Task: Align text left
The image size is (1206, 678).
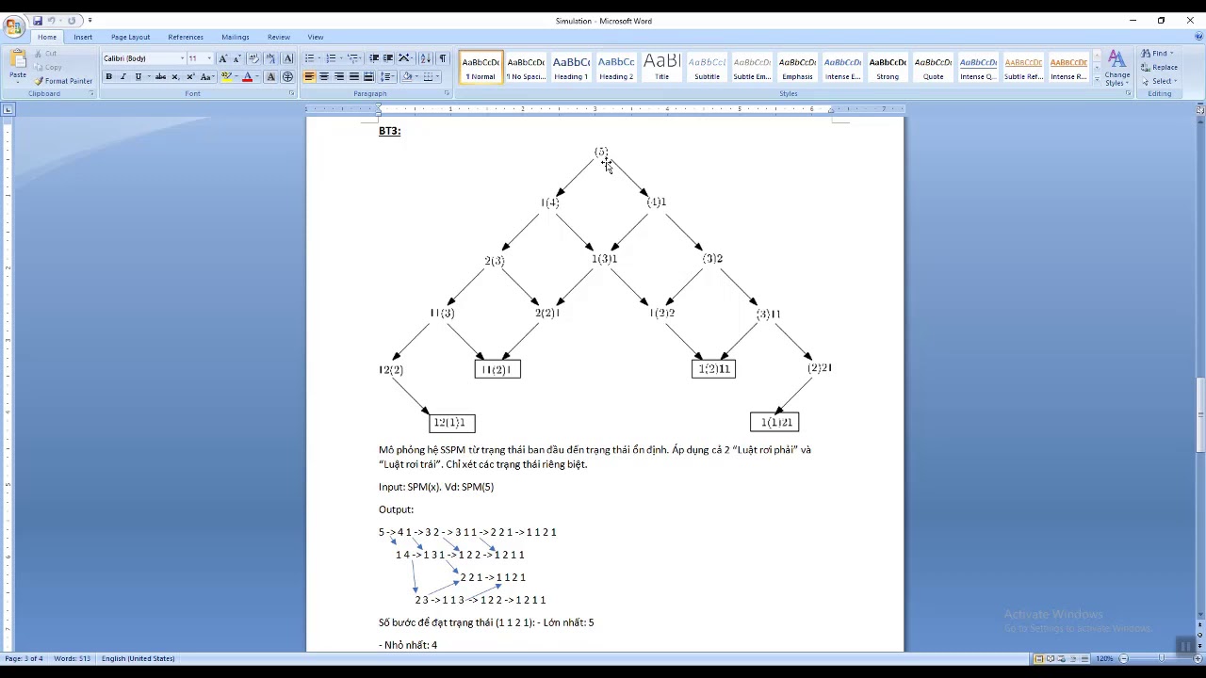Action: pos(309,77)
